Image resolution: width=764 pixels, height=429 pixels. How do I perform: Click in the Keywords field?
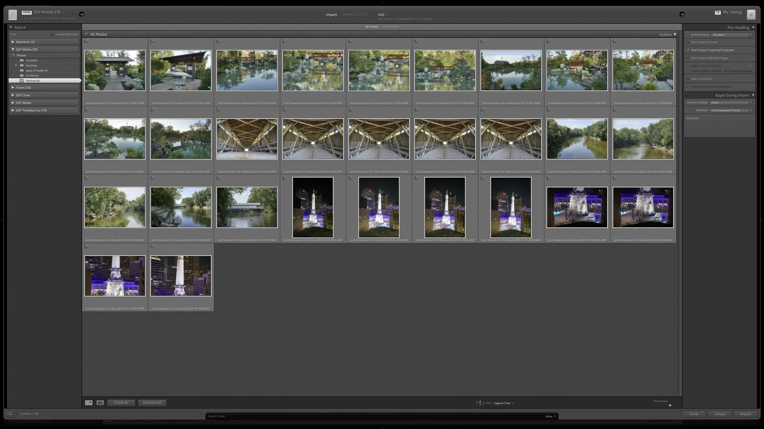click(x=719, y=128)
